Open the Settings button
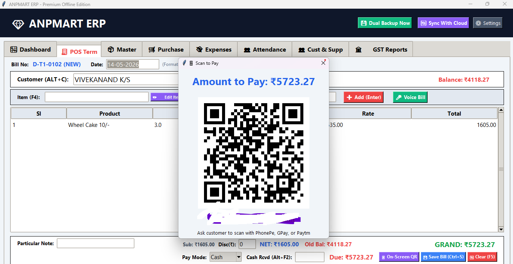Screen dimensions: 513x264 (x=488, y=23)
